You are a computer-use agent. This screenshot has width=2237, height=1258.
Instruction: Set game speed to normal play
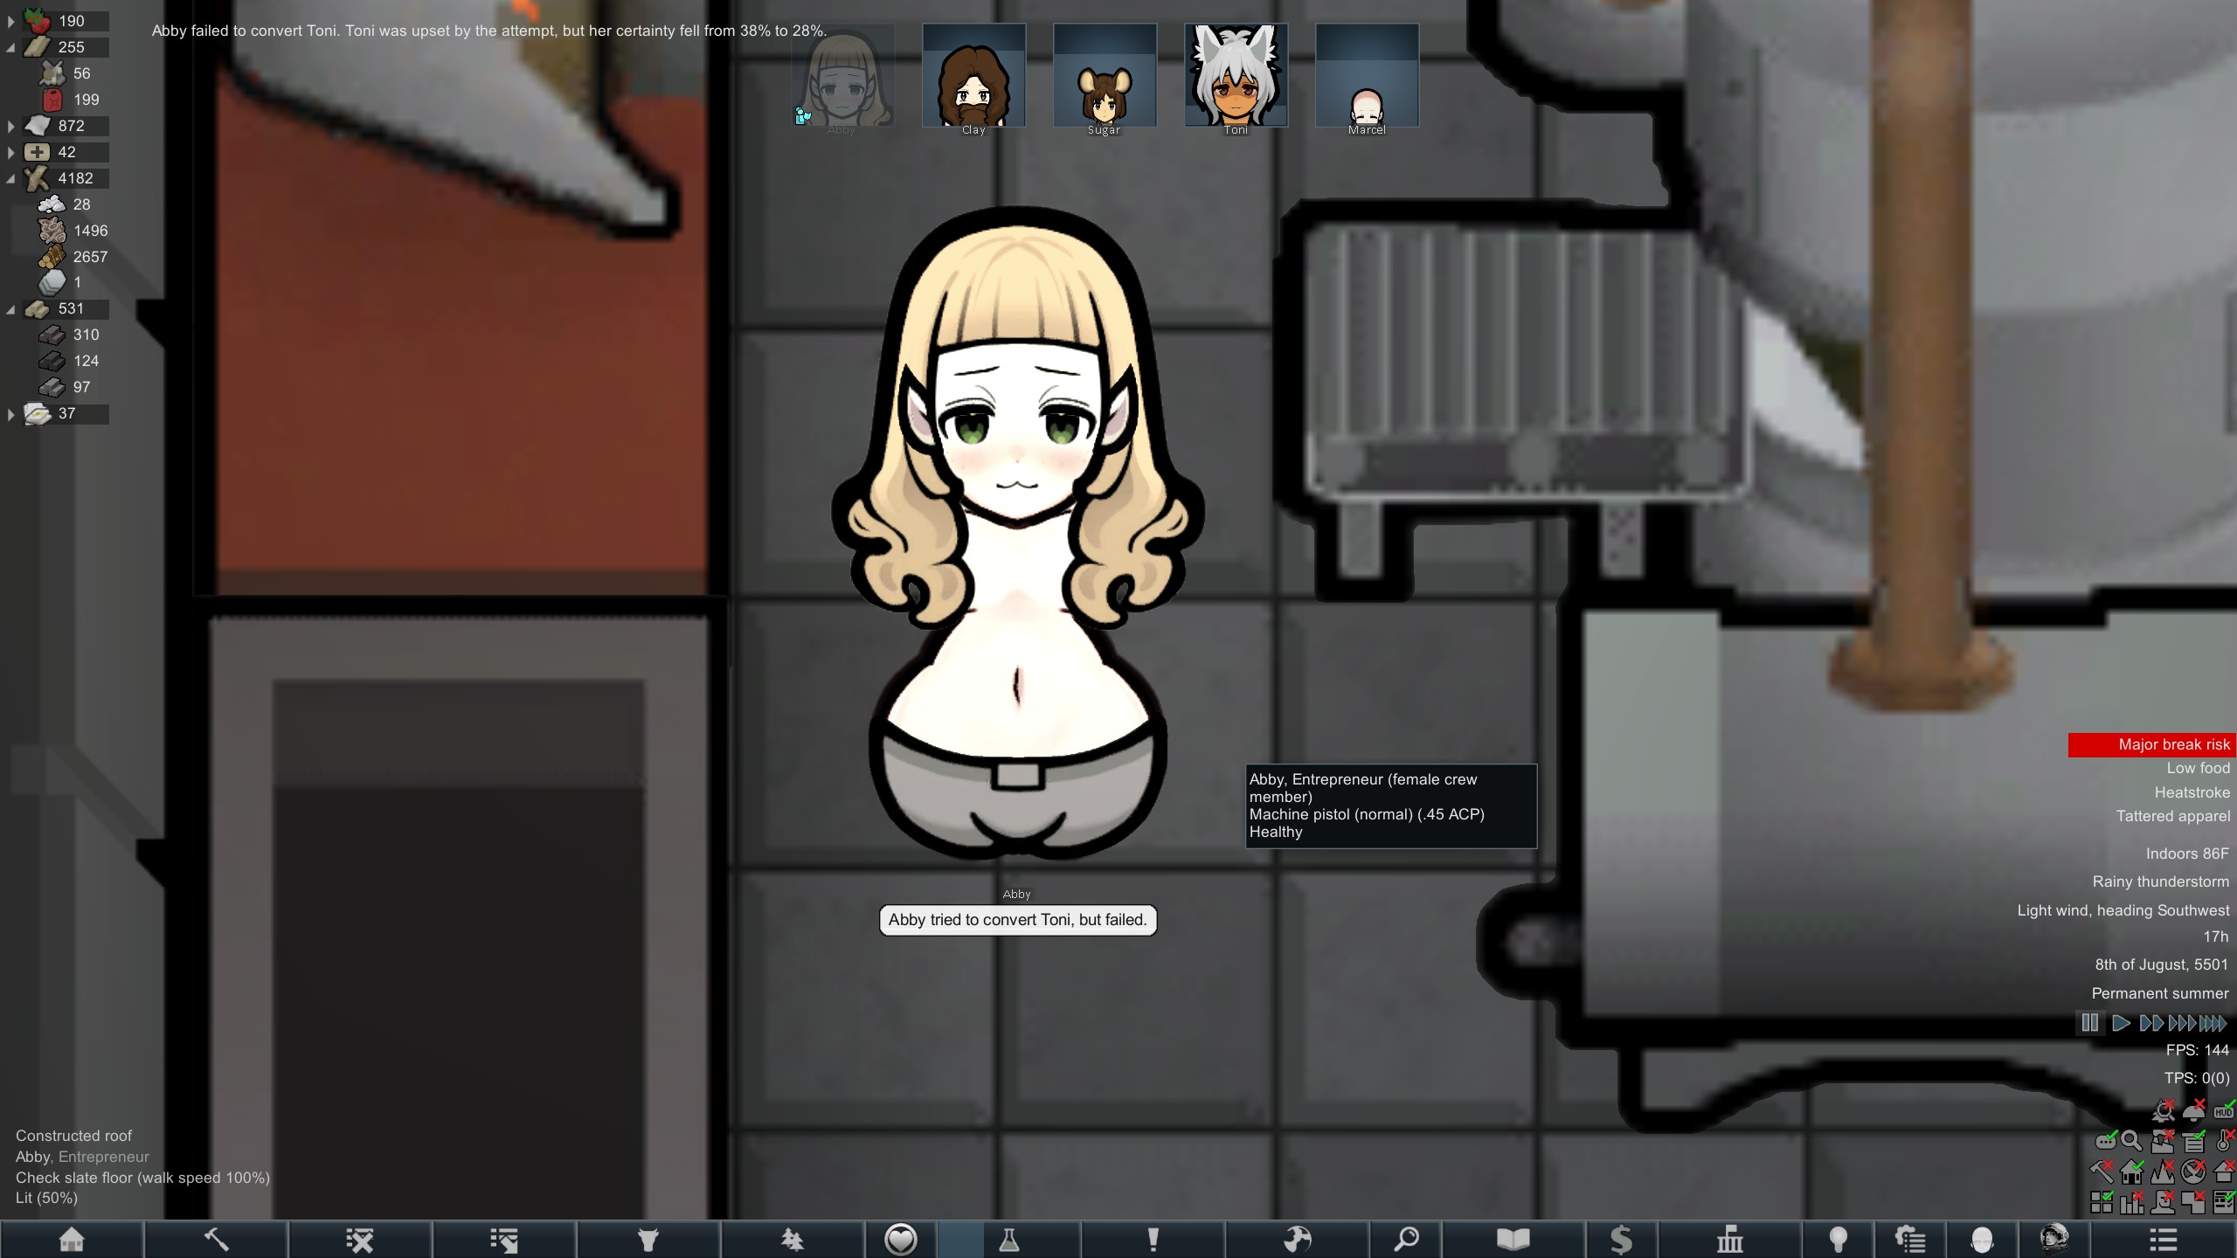pyautogui.click(x=2121, y=1023)
